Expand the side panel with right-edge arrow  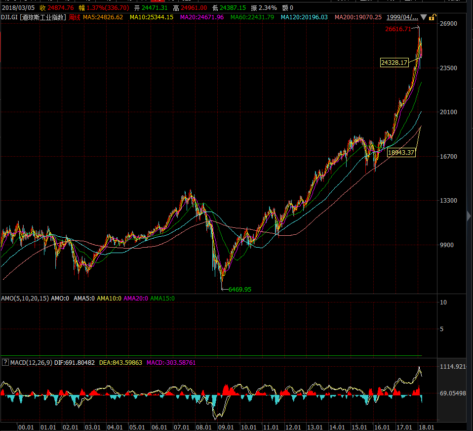(469, 215)
